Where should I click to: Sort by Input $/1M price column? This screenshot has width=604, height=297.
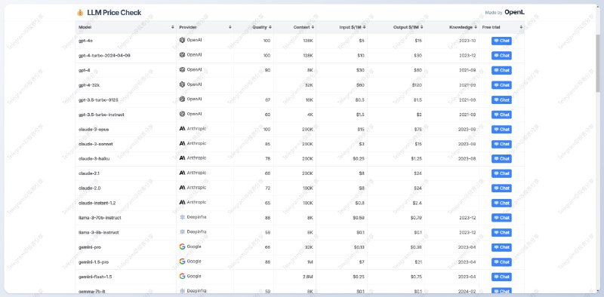point(364,27)
